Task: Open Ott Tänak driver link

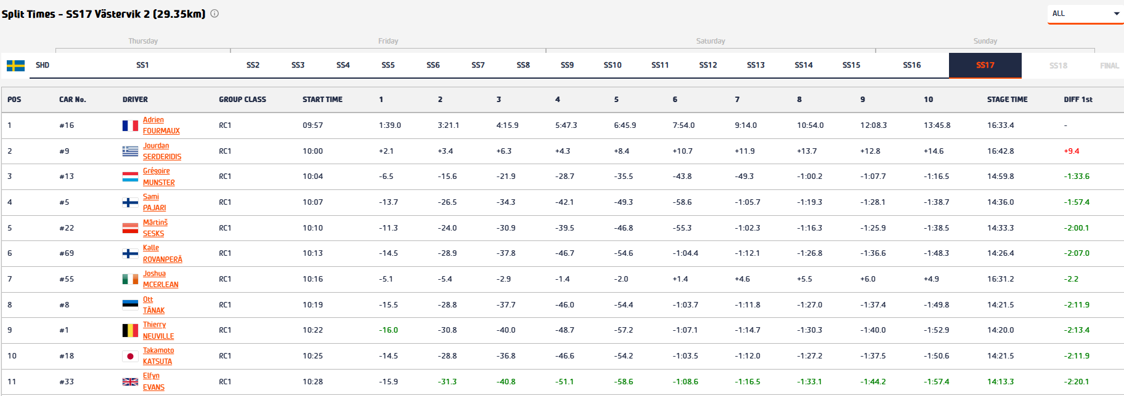Action: point(154,305)
